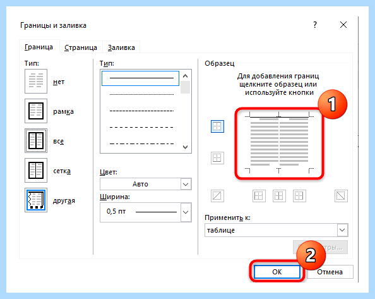Choose the 'другая' custom border icon
Screen dimensions: 375x299
(36, 200)
